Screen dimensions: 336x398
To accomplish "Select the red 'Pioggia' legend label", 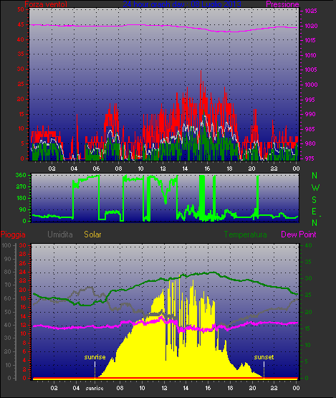I will (x=13, y=234).
